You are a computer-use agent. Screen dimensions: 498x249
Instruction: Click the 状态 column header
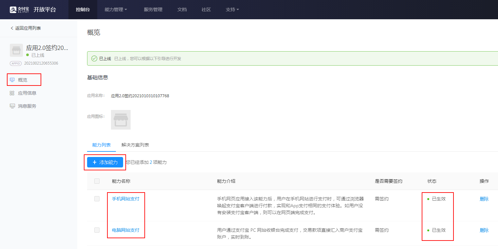tap(432, 181)
